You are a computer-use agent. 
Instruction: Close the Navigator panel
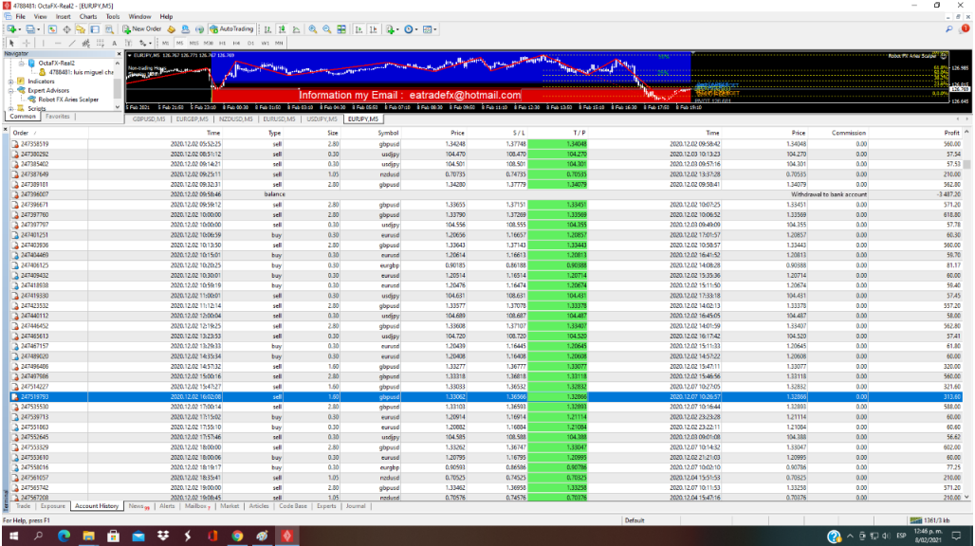[x=119, y=54]
